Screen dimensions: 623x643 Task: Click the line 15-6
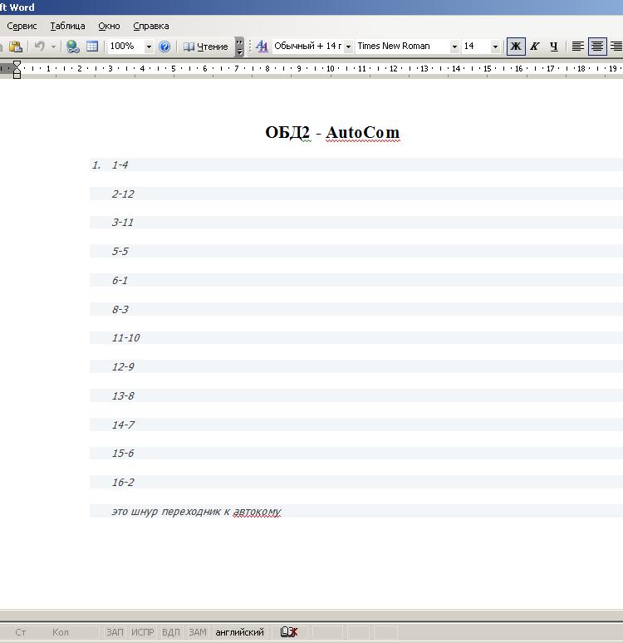pyautogui.click(x=123, y=453)
